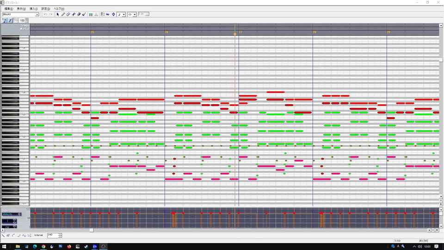Click the orange playhead position marker
444x250 pixels.
click(235, 34)
